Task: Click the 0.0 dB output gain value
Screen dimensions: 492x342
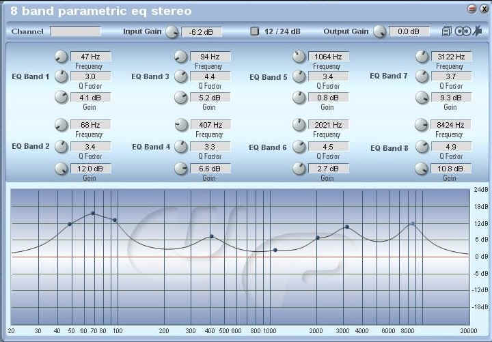Action: (409, 31)
